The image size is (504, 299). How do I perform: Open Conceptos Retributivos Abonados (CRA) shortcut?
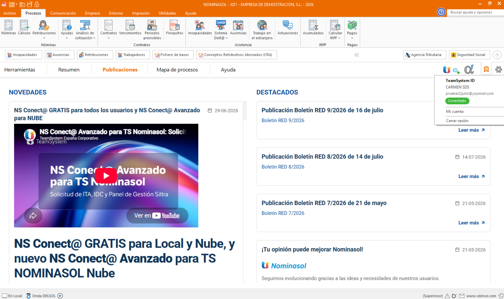click(x=236, y=55)
